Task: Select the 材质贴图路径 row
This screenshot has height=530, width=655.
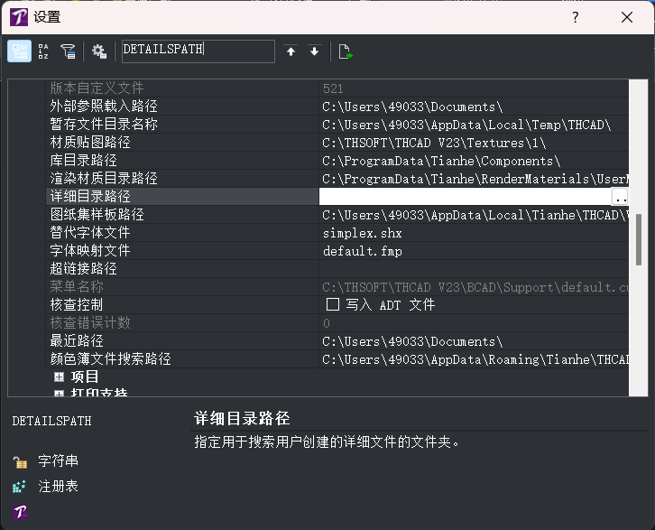Action: click(x=337, y=142)
